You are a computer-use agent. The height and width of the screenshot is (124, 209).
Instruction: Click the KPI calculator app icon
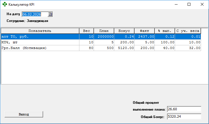(x=4, y=5)
